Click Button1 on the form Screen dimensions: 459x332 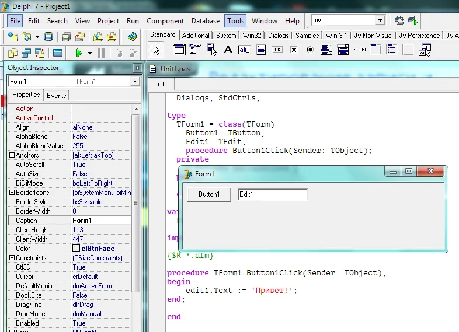(209, 194)
